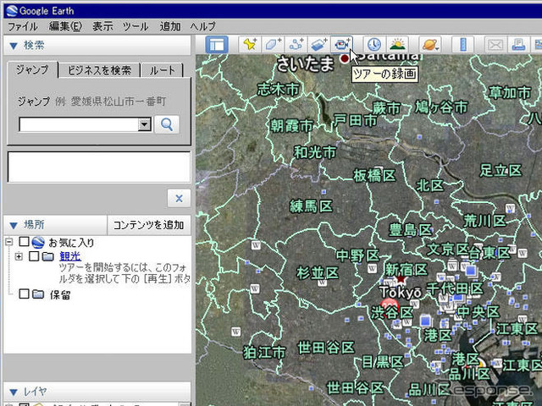
Task: Click the red Saitama city dot marker
Action: coord(345,58)
